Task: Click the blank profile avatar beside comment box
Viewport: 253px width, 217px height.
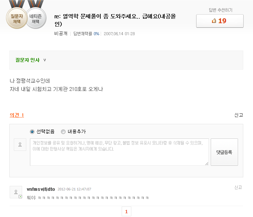Action: pyautogui.click(x=20, y=144)
